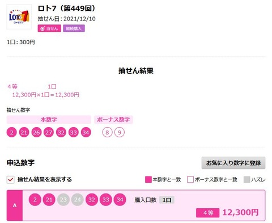This screenshot has width=272, height=223.
Task: Click gray missed number ball 24
Action: click(x=78, y=200)
